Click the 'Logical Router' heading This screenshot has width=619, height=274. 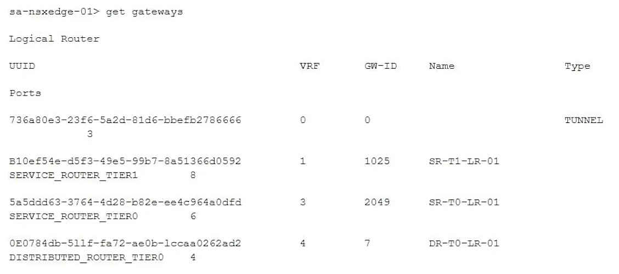(46, 39)
